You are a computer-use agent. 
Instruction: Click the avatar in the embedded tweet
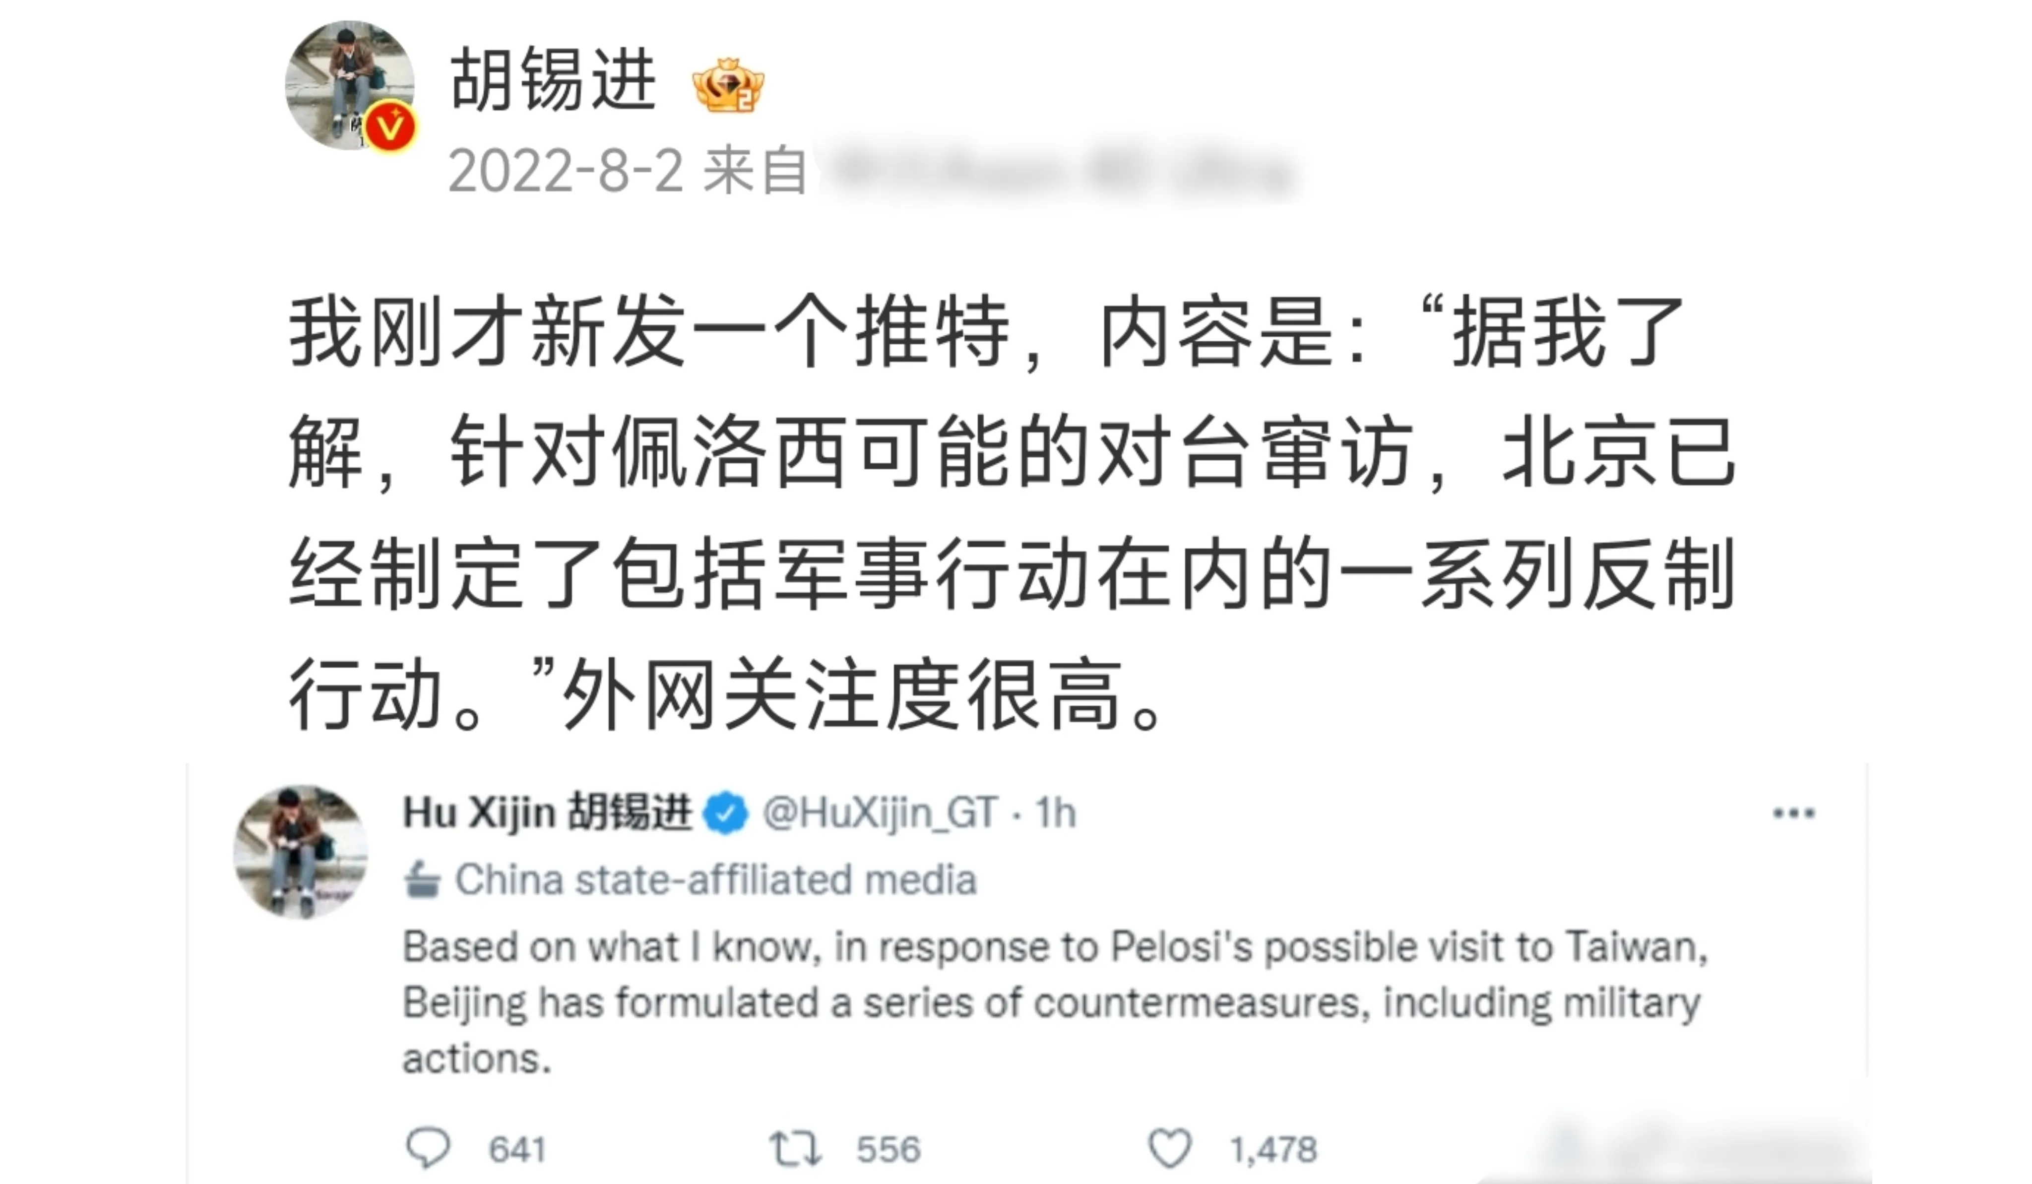tap(300, 852)
